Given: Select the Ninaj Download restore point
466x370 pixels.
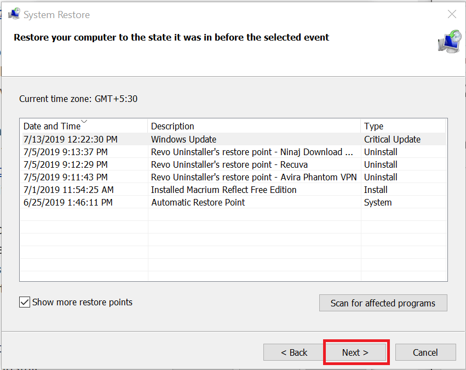Looking at the screenshot, I should [x=233, y=152].
